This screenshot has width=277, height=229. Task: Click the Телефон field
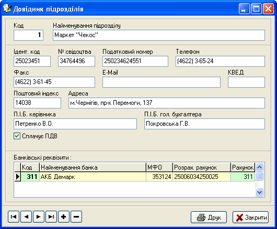coord(220,61)
